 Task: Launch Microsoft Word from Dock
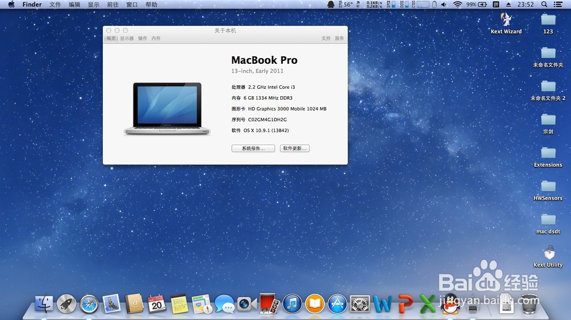(x=383, y=303)
